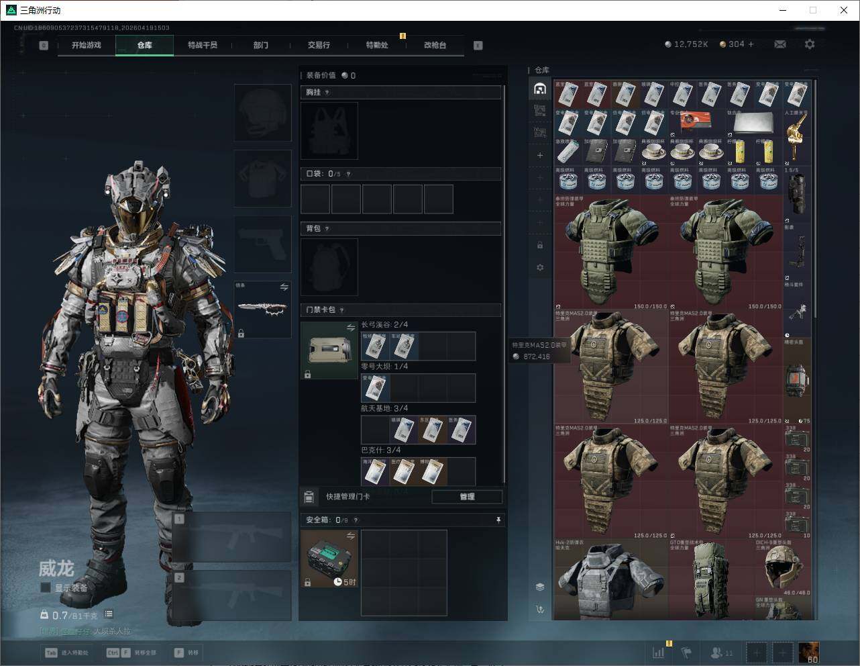Click the stacked layers icon in warehouse sidebar

[540, 587]
